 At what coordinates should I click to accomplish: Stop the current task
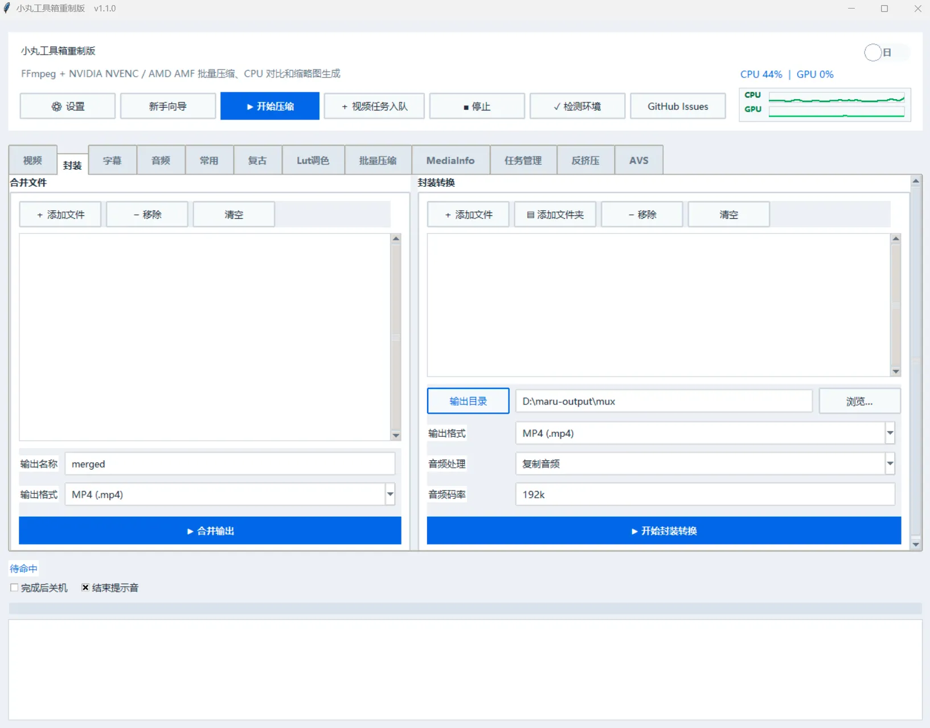coord(477,106)
